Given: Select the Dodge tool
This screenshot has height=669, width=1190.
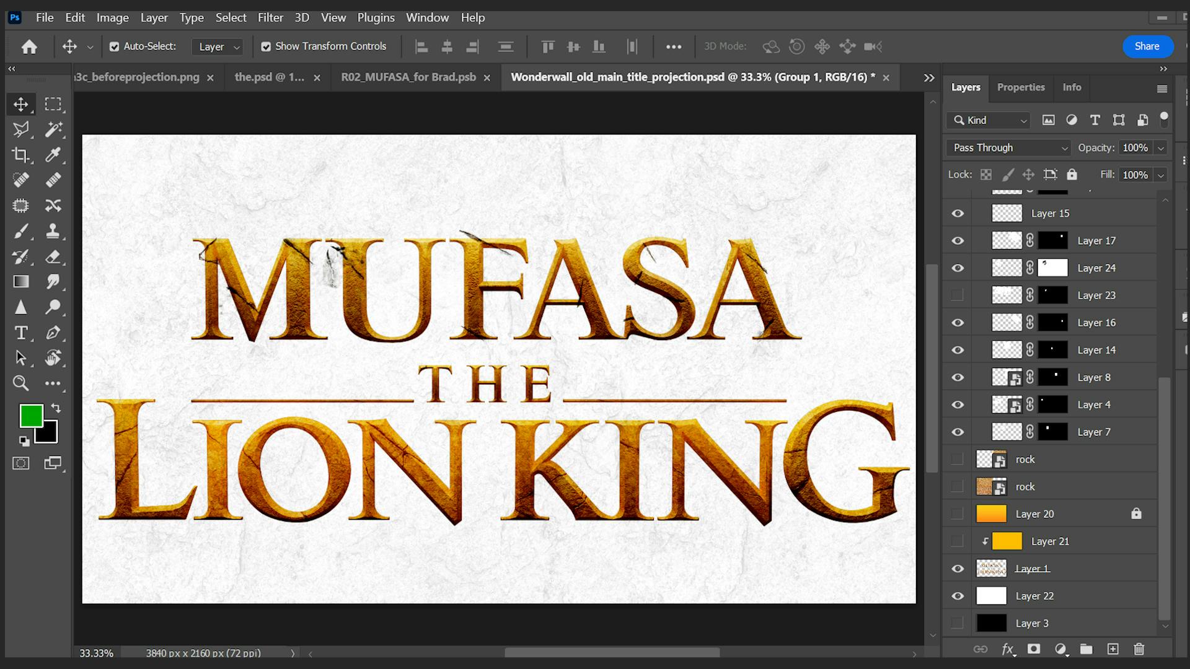Looking at the screenshot, I should [53, 307].
